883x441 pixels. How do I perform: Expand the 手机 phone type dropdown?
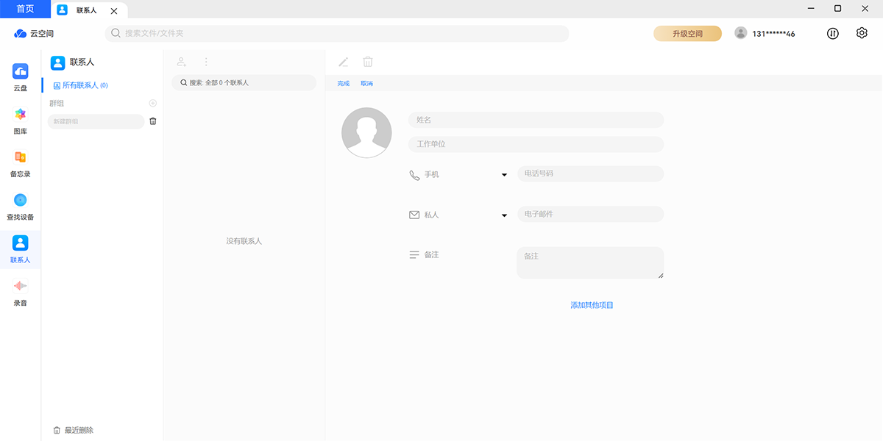tap(504, 175)
